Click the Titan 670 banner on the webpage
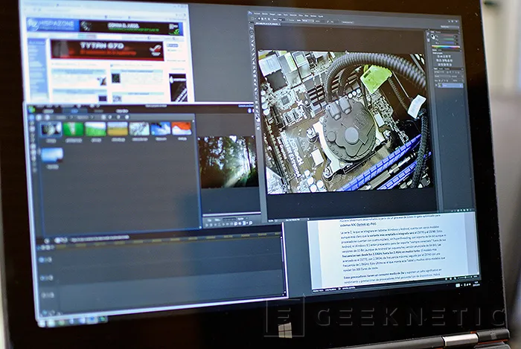521x349 pixels. (x=109, y=50)
